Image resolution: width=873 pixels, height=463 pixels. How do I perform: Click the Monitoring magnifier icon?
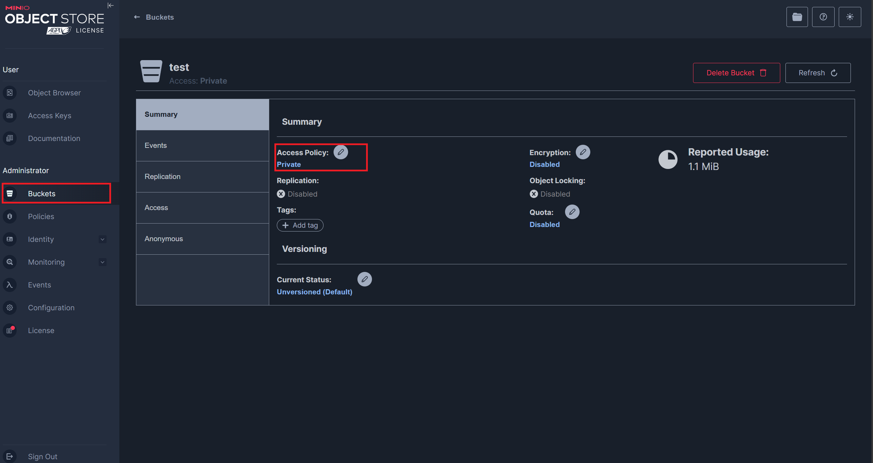pos(10,262)
